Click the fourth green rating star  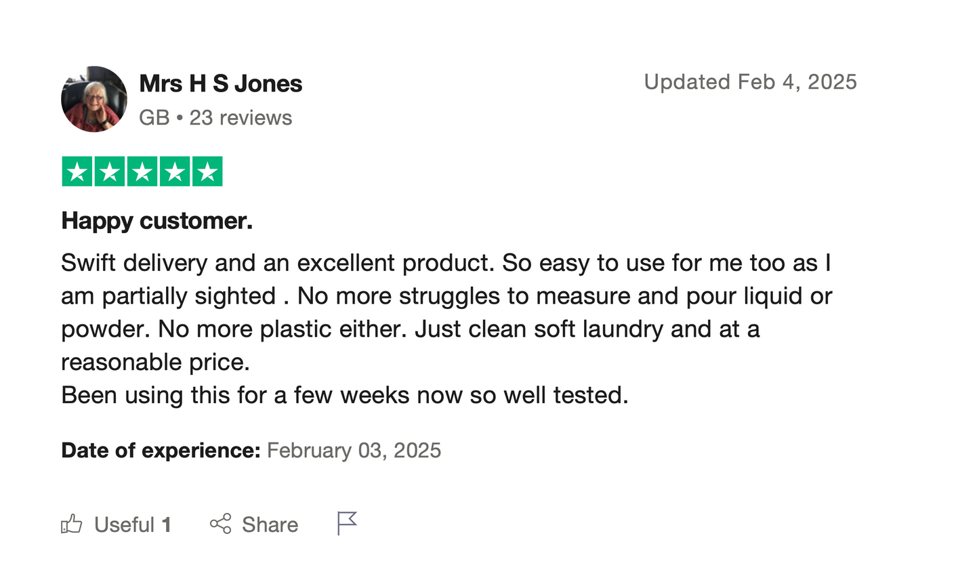(175, 171)
